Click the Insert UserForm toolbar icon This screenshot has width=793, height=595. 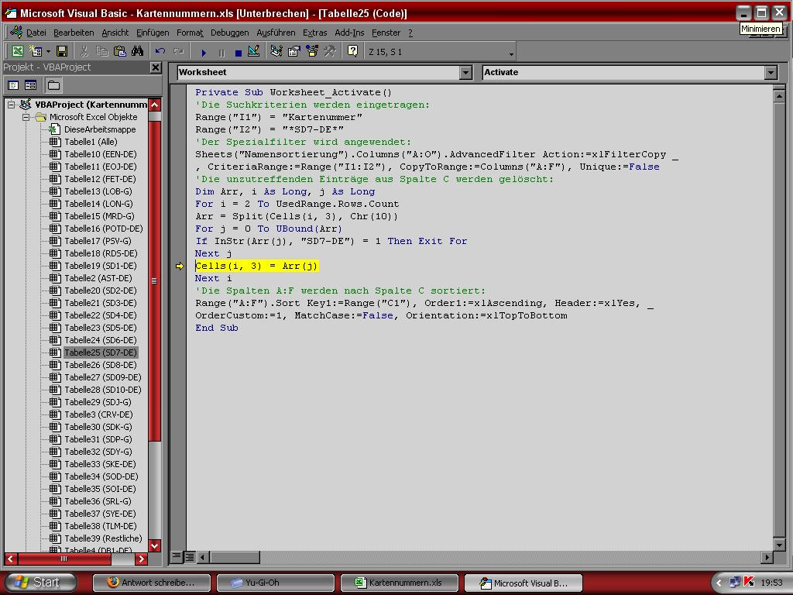(35, 51)
